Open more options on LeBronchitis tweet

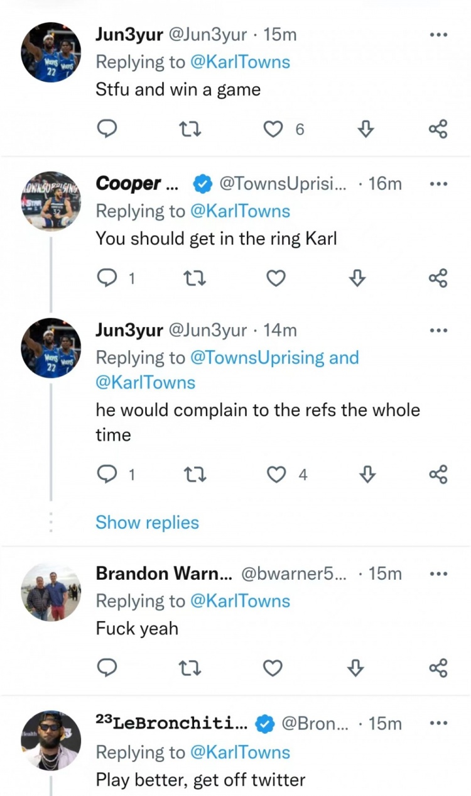(438, 724)
